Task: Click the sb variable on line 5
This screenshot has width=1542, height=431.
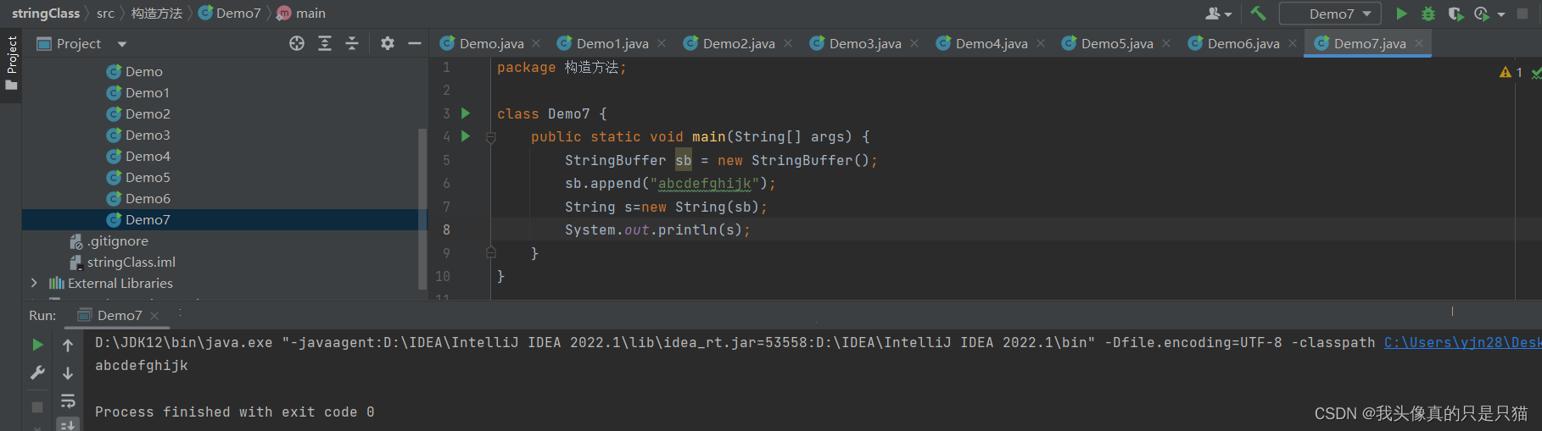Action: [x=684, y=160]
